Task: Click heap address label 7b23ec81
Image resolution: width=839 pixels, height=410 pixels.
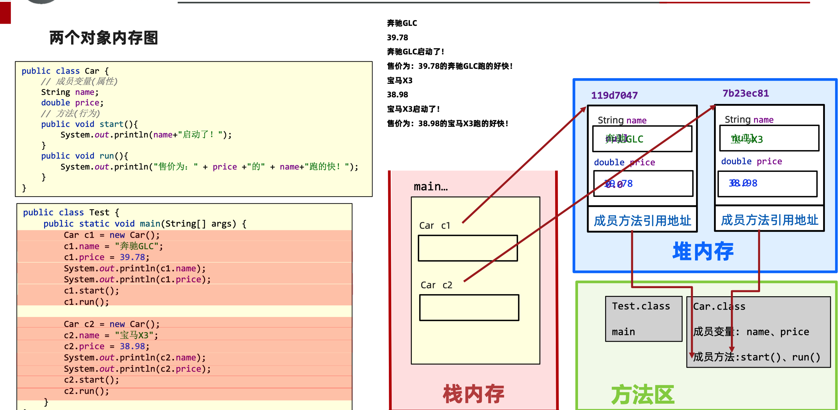Action: pyautogui.click(x=745, y=93)
